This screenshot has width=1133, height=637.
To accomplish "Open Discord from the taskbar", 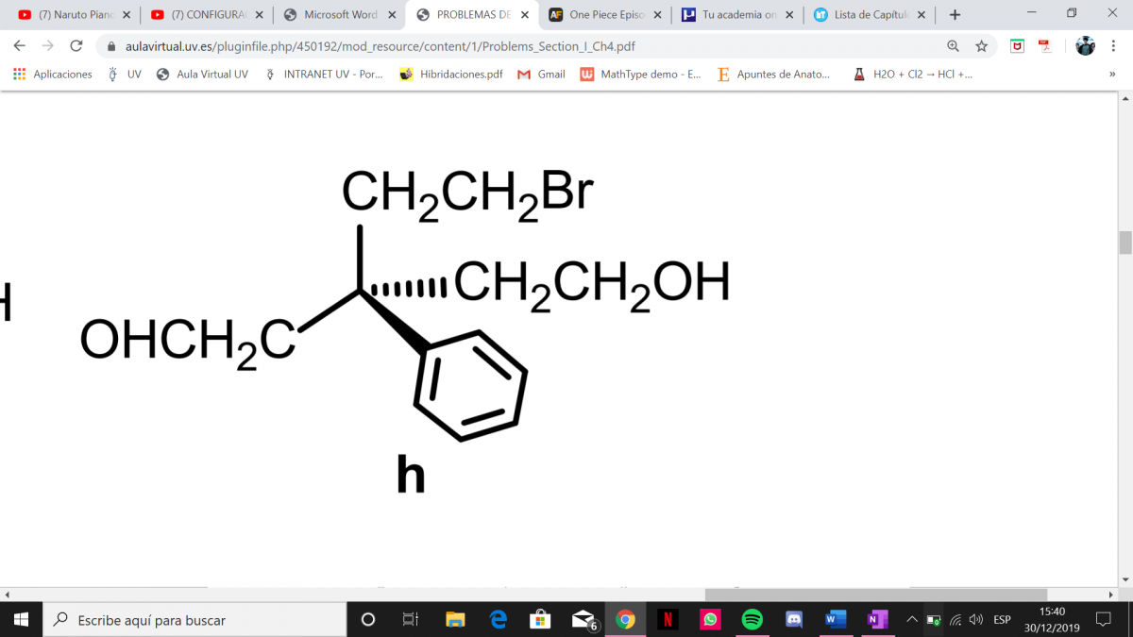I will 794,620.
